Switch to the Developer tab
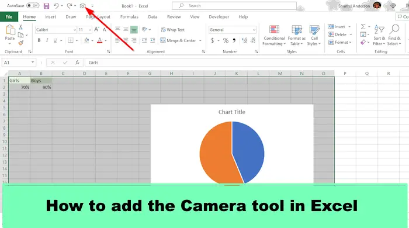 coord(219,17)
